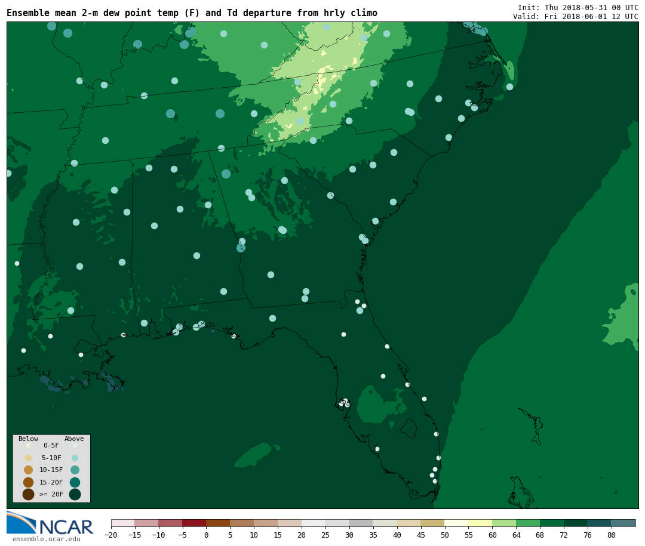Click the Below >= 20F dark brown circle
This screenshot has width=645, height=546.
pos(29,495)
